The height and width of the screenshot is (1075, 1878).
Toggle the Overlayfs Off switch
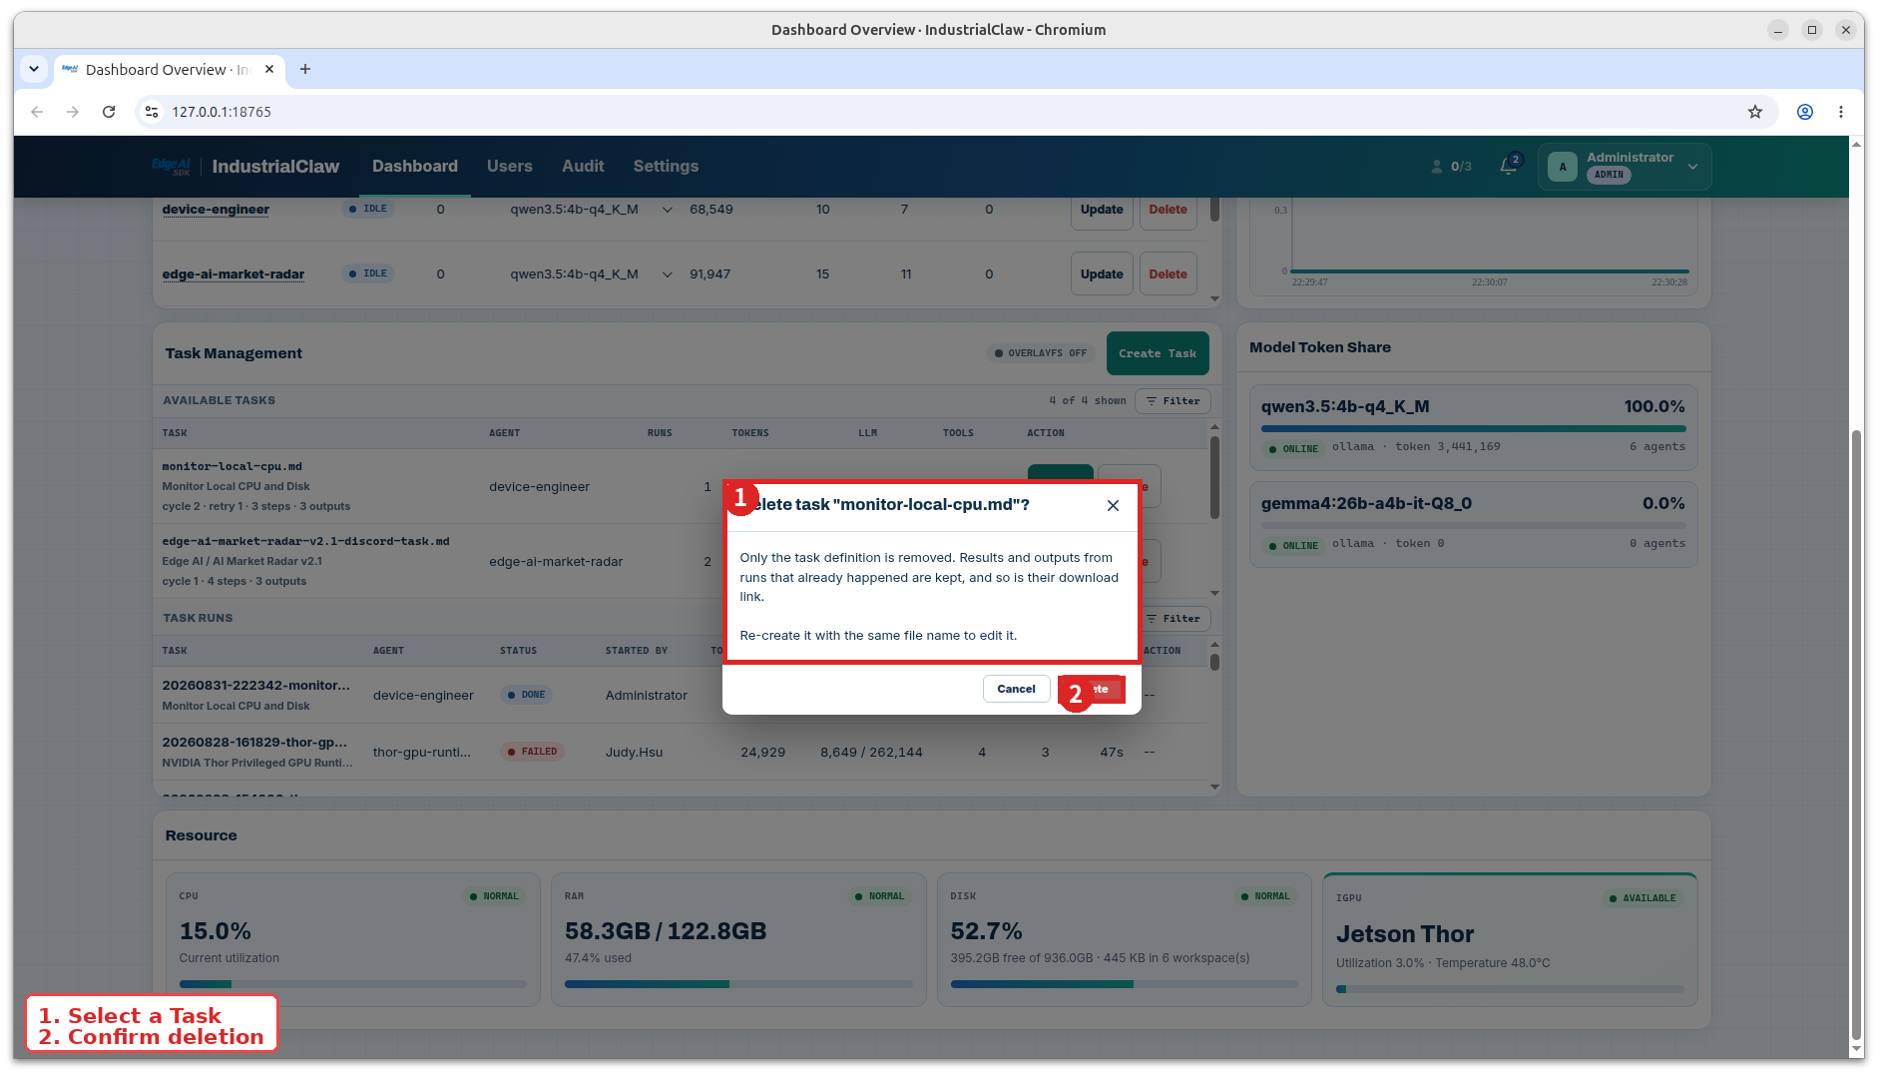(x=1041, y=353)
